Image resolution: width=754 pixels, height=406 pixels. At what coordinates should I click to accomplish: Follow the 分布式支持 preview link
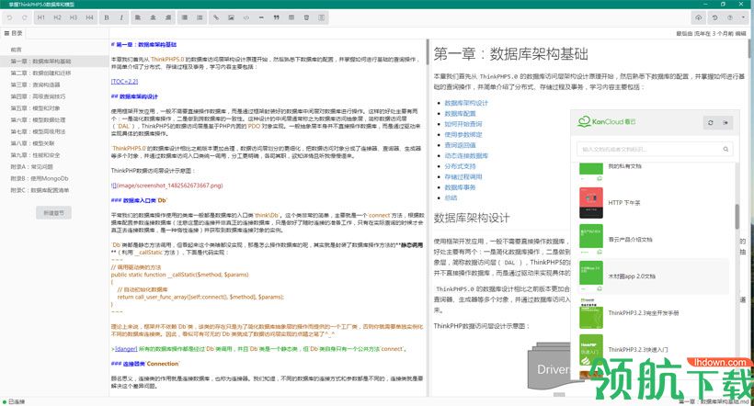pos(460,166)
